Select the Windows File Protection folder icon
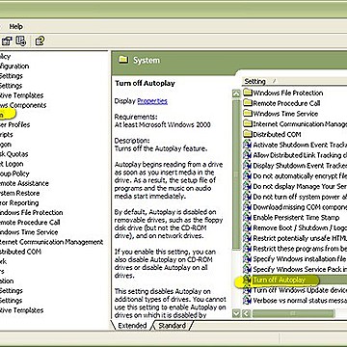The width and height of the screenshot is (347, 347). [248, 93]
